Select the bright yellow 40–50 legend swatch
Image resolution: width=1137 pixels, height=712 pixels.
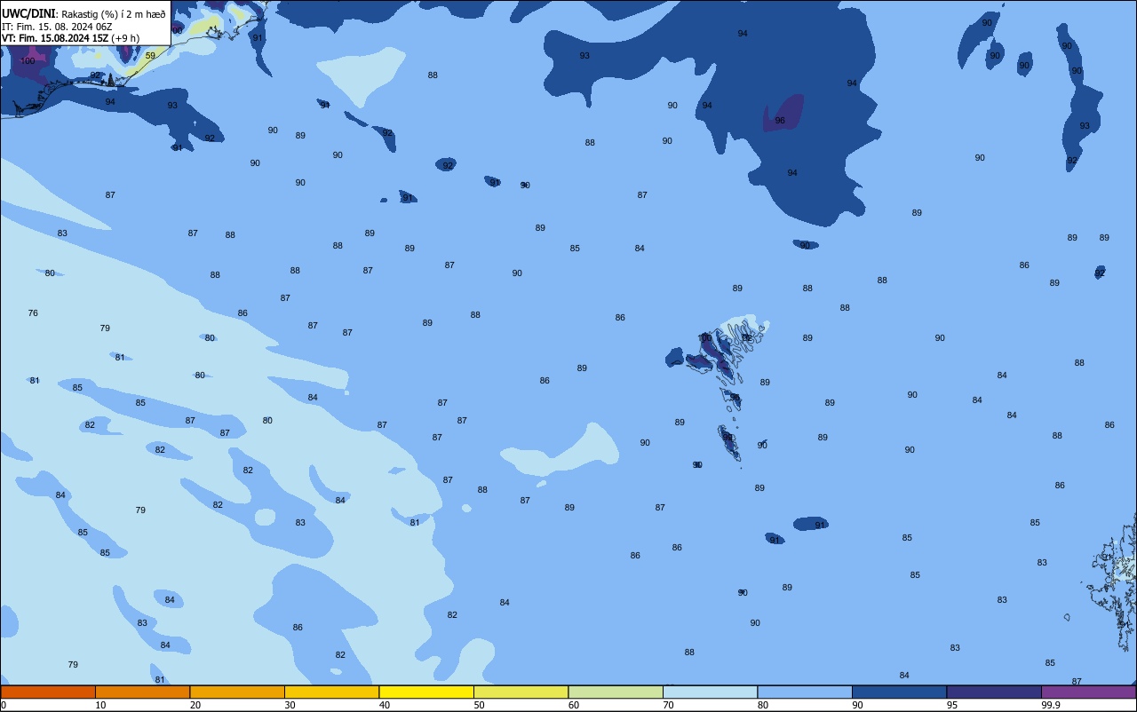426,692
